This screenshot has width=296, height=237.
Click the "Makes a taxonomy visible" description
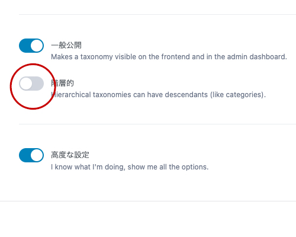[169, 57]
